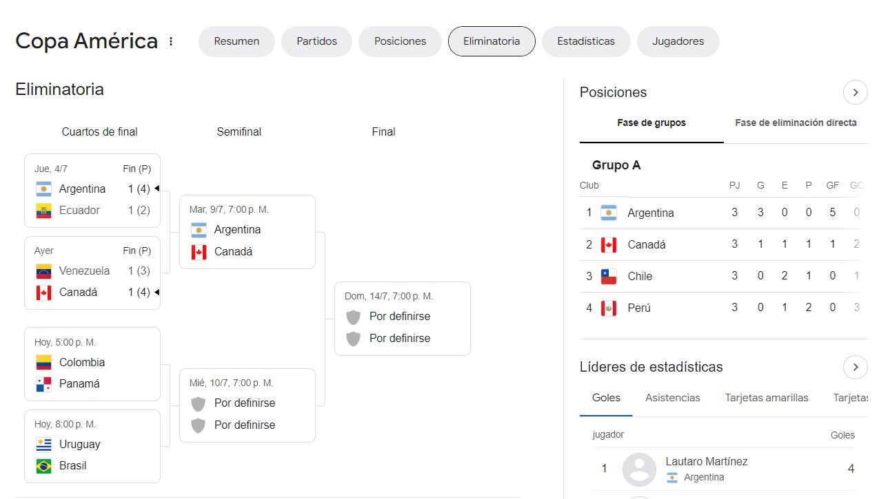Expand Líderes de estadísticas arrow button
Viewport: 890px width, 499px height.
(x=855, y=367)
